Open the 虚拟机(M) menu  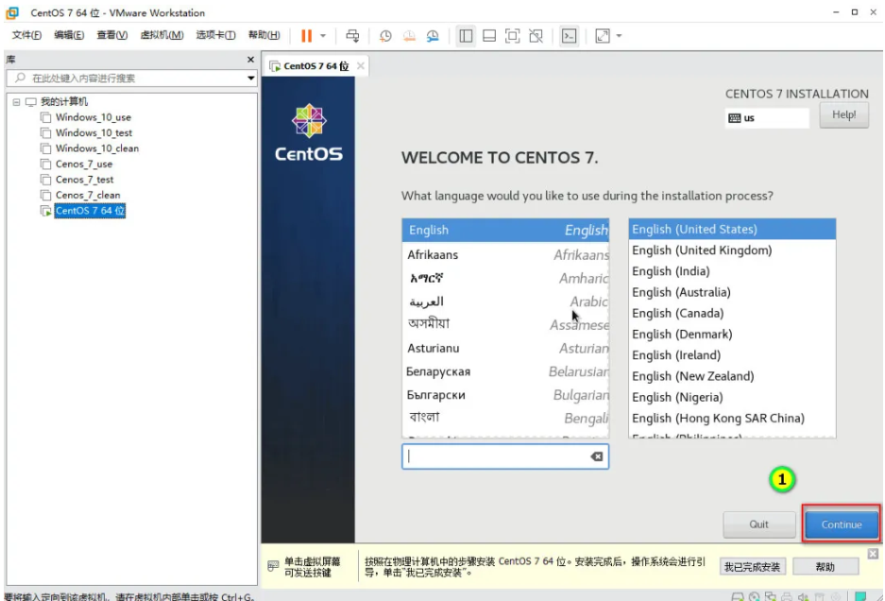pyautogui.click(x=162, y=35)
